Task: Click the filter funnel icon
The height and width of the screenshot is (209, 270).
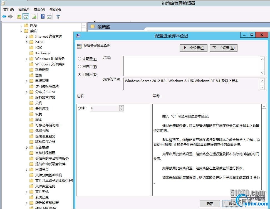Action: click(58, 17)
